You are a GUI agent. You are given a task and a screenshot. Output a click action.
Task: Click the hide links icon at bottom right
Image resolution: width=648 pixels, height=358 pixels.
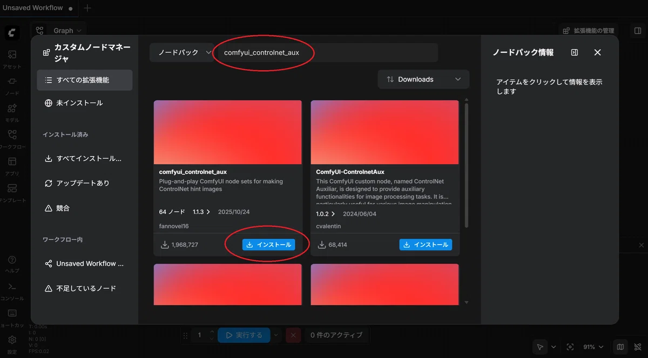point(638,347)
